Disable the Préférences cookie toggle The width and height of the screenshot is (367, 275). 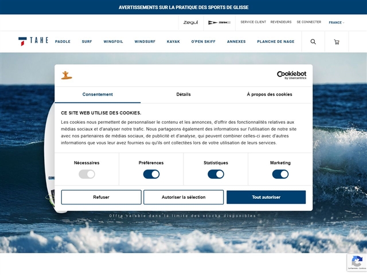(151, 174)
